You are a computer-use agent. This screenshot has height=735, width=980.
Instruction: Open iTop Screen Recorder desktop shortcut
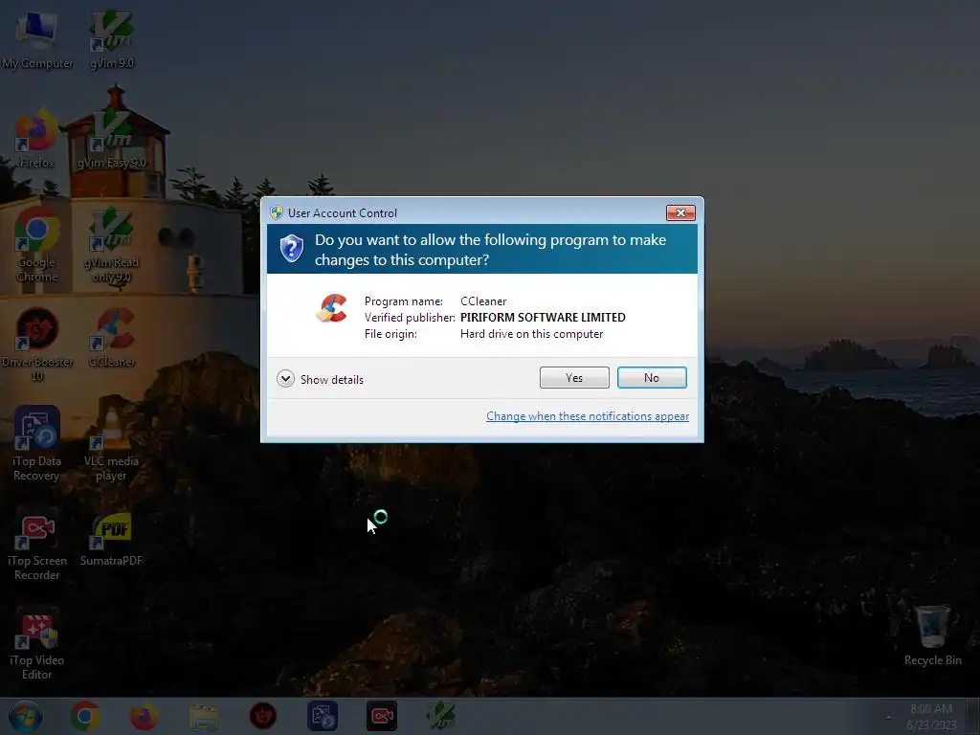37,544
